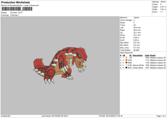167x118 pixels.
Task: Click the Width value 3.81 in
Action: click(x=163, y=9)
